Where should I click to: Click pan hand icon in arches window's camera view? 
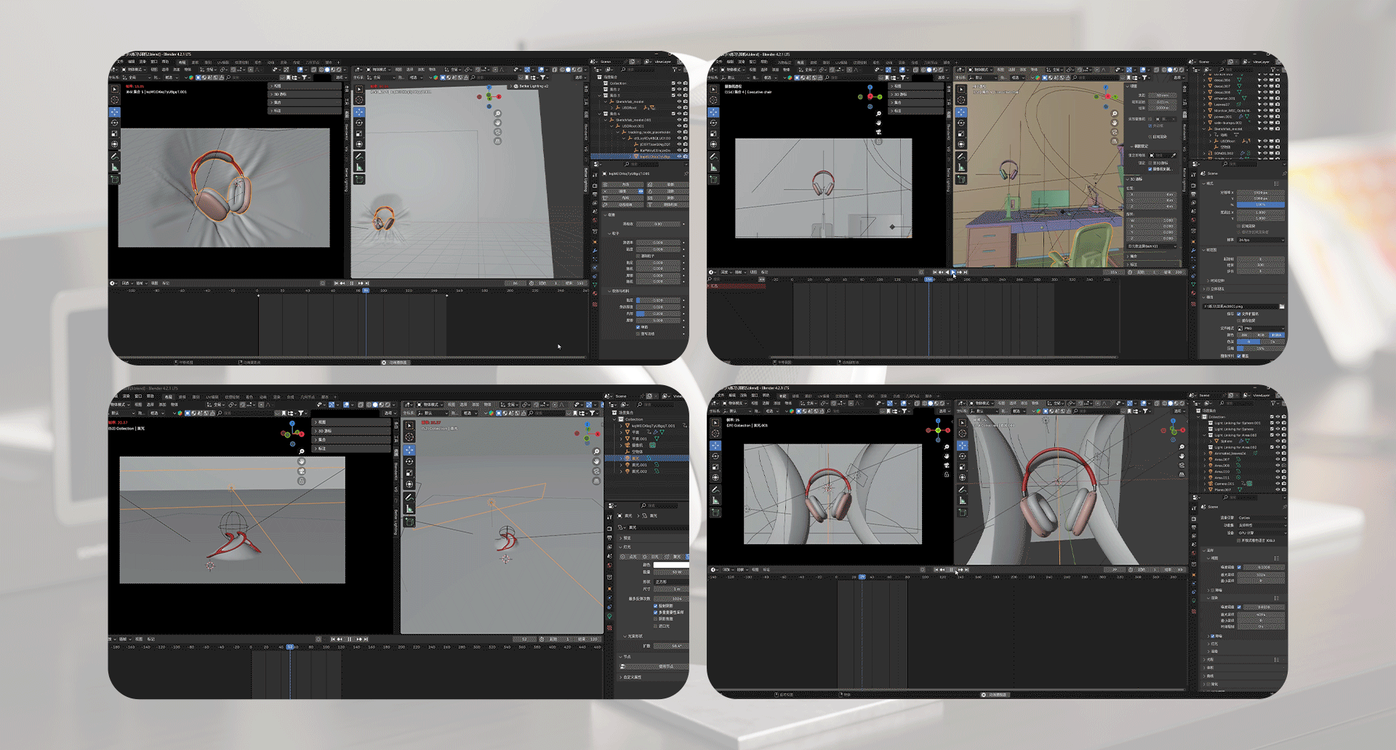(946, 456)
